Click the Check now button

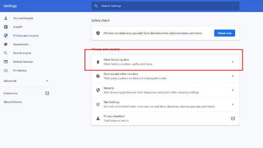pos(224,33)
